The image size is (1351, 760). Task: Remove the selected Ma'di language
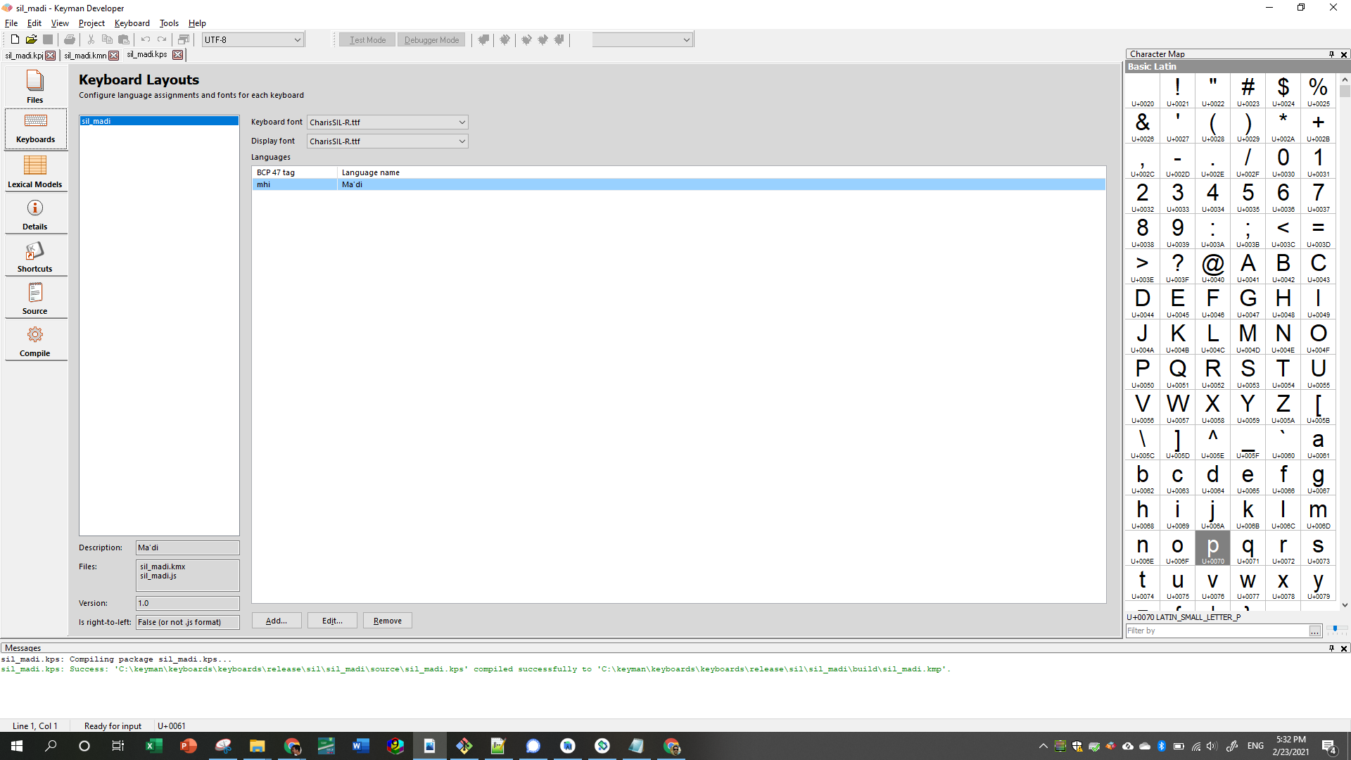pos(388,621)
